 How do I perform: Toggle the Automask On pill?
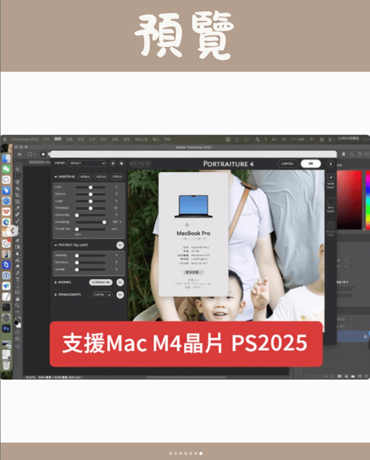(101, 282)
